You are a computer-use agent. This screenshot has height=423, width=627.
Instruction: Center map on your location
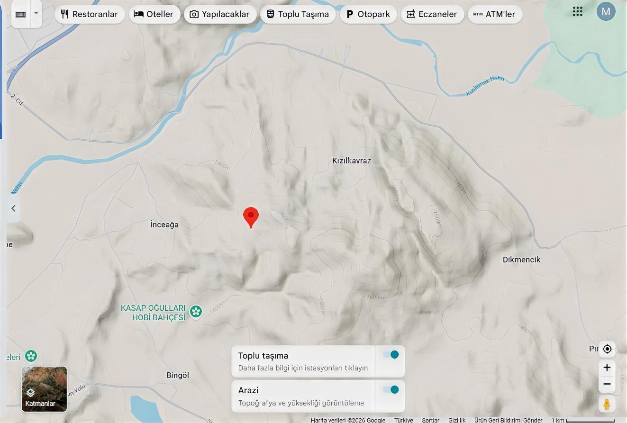point(607,349)
